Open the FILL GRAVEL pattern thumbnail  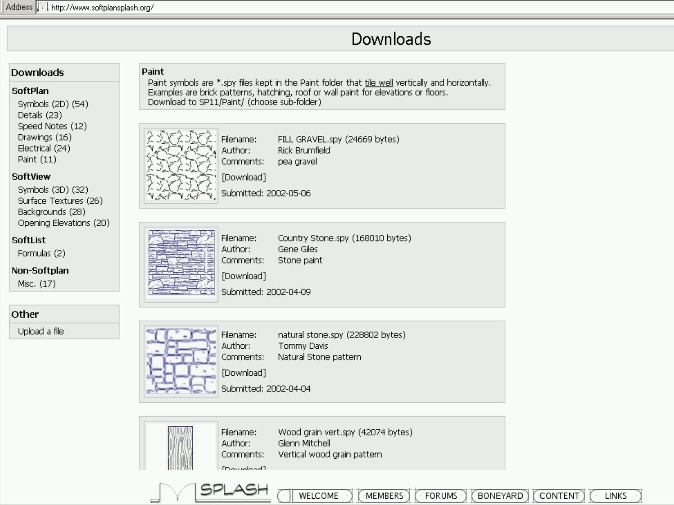tap(181, 166)
